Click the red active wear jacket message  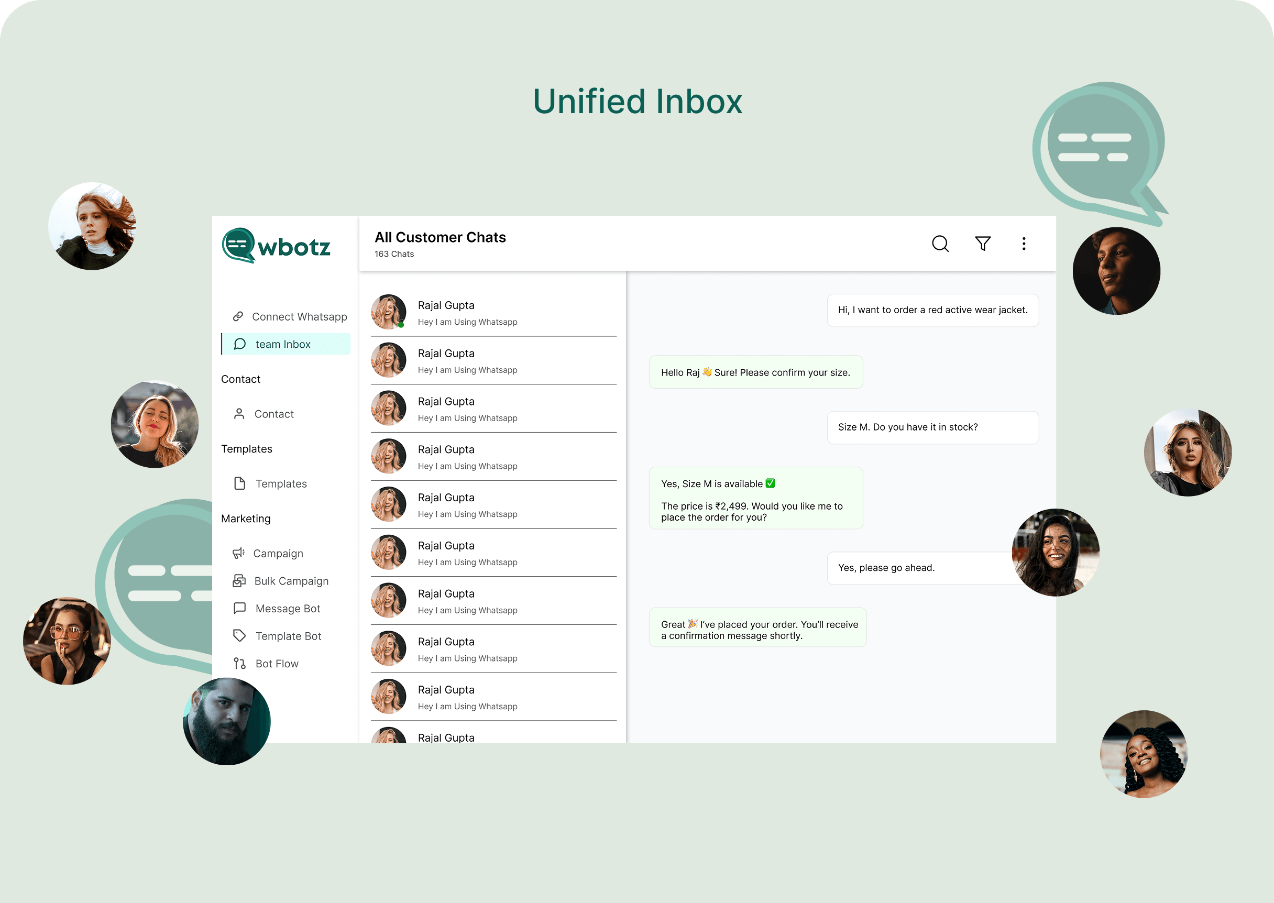[x=932, y=310]
